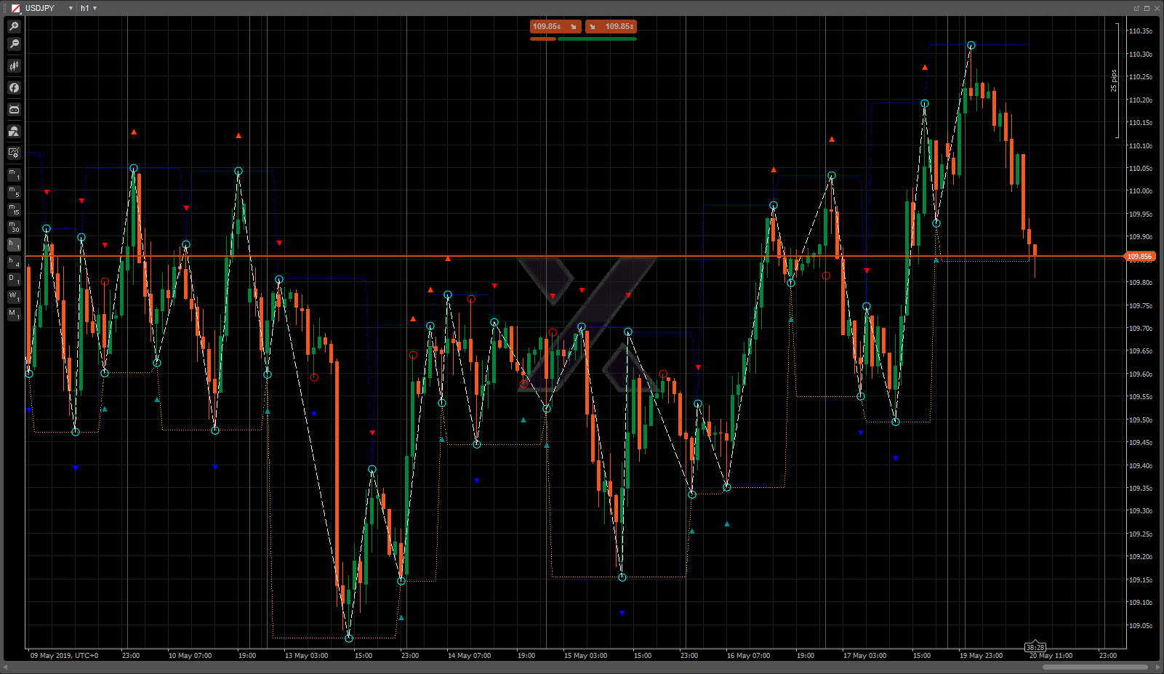Open the indicators (f) menu icon
This screenshot has height=674, width=1164.
click(x=14, y=87)
